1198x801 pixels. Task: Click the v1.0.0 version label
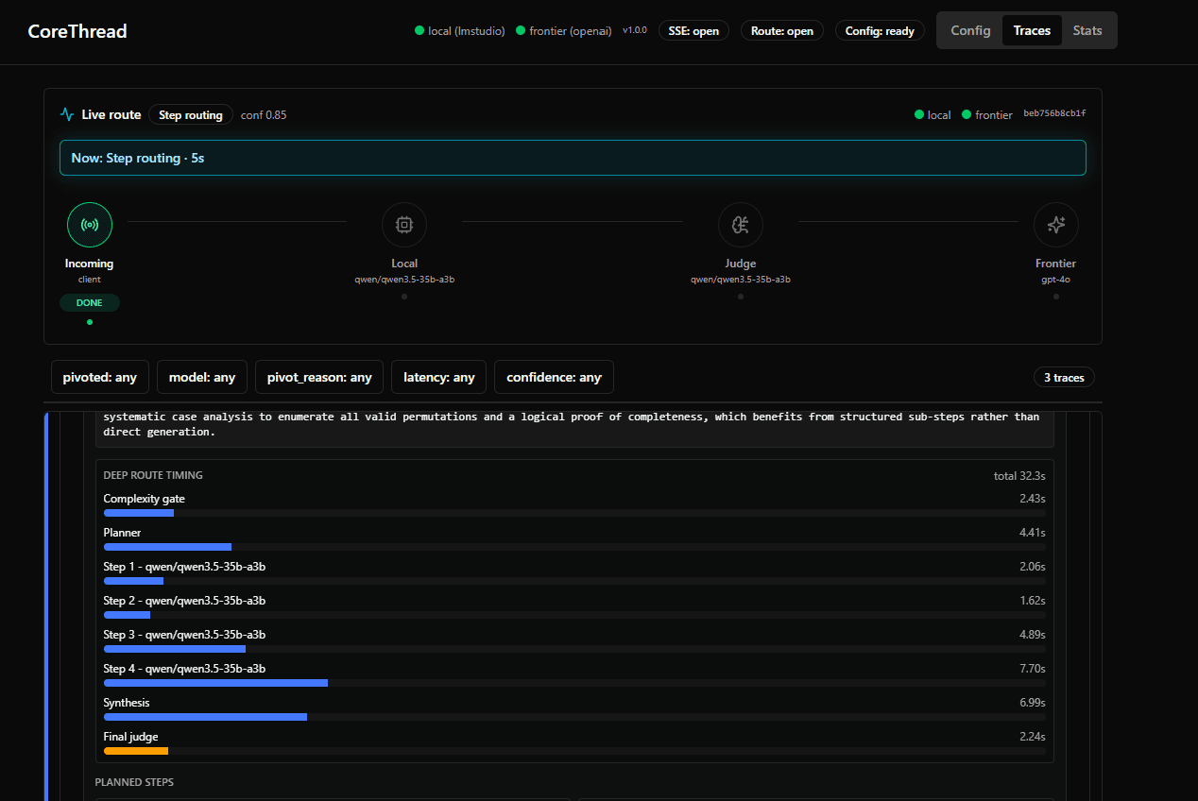tap(634, 31)
